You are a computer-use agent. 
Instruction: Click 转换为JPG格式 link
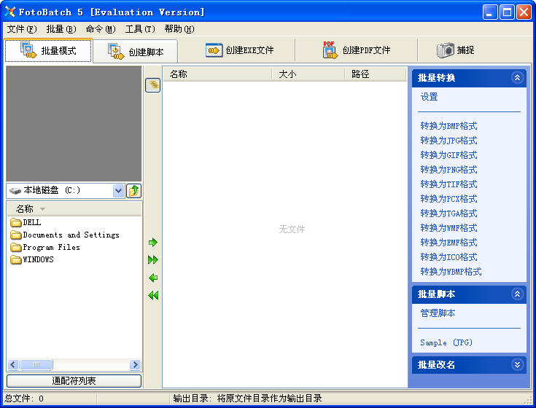[448, 141]
